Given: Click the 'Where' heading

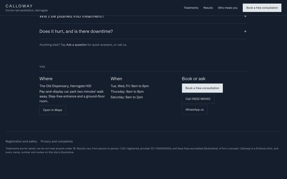Looking at the screenshot, I should point(46,79).
